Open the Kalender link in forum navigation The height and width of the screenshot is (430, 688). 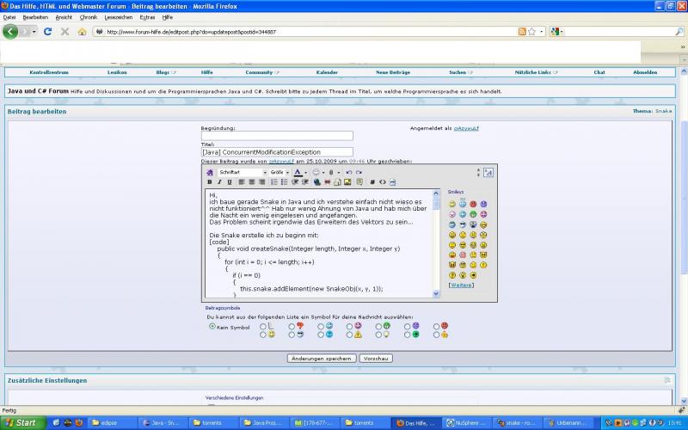click(327, 72)
